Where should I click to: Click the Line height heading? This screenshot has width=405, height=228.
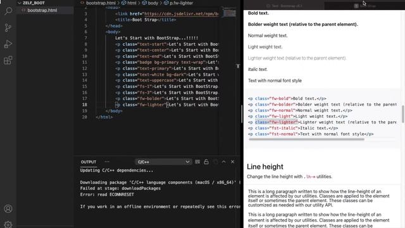(265, 167)
